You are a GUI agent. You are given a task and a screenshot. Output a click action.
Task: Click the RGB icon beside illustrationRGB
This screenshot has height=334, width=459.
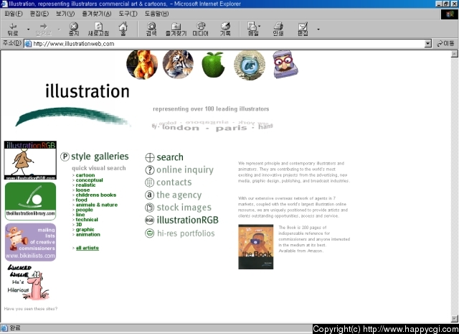[150, 221]
